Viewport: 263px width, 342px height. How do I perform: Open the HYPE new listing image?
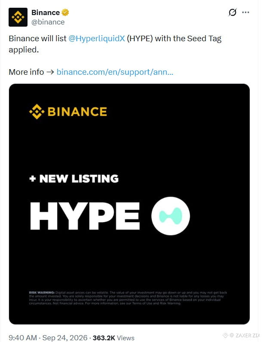[x=129, y=204]
